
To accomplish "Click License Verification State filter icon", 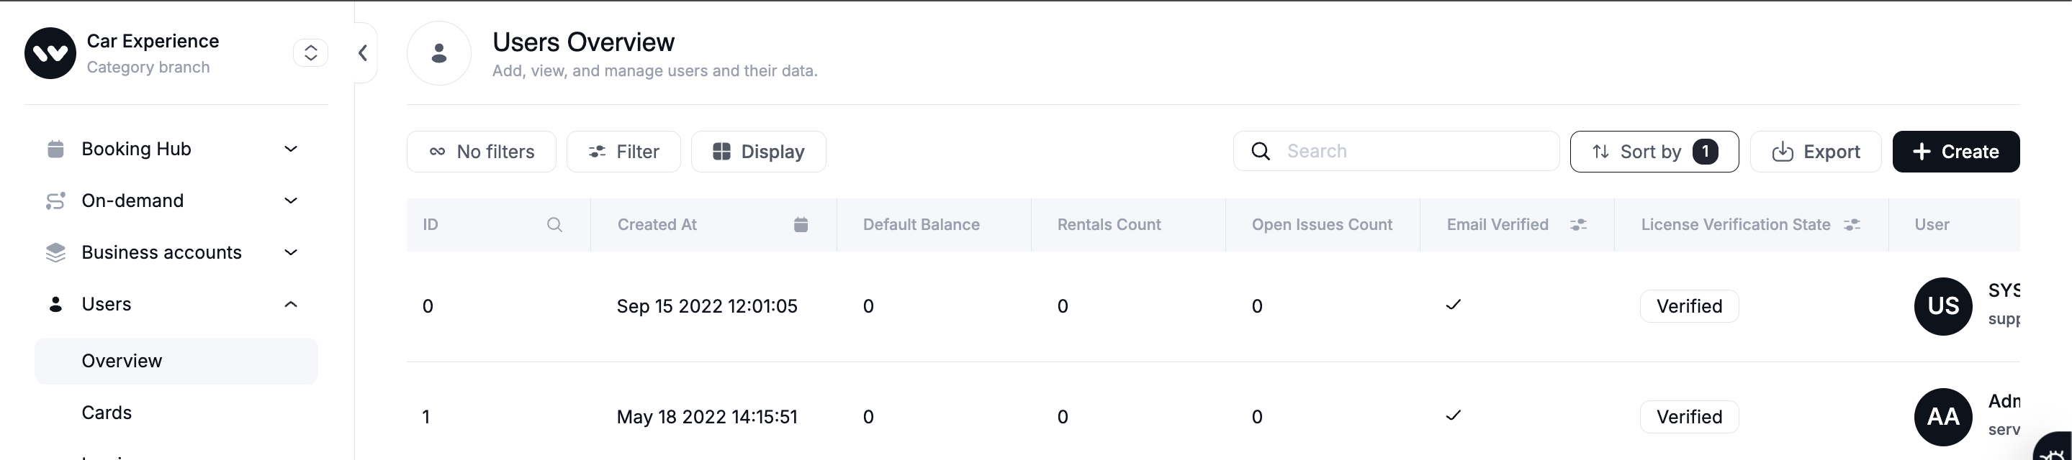I will pyautogui.click(x=1852, y=225).
